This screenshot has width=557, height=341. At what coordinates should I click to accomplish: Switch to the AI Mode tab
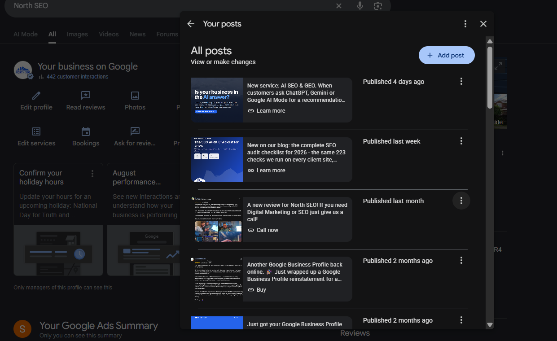point(26,34)
